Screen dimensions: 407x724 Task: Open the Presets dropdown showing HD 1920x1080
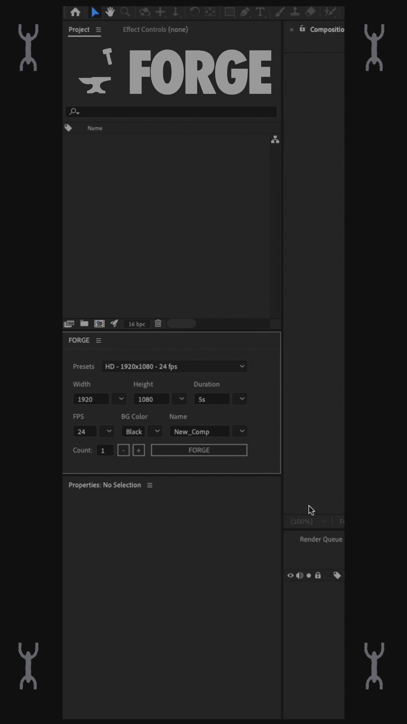pos(174,367)
